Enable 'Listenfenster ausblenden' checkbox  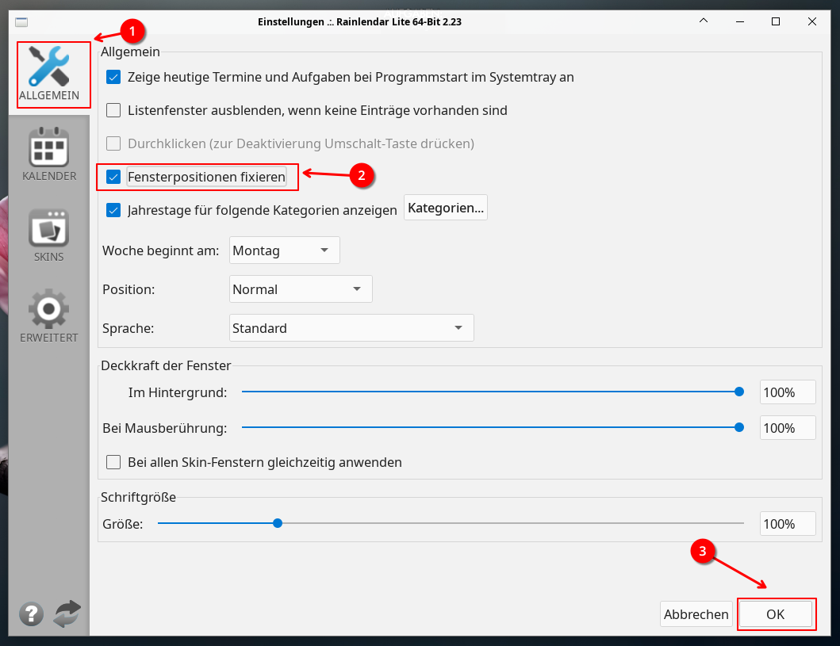click(x=113, y=111)
